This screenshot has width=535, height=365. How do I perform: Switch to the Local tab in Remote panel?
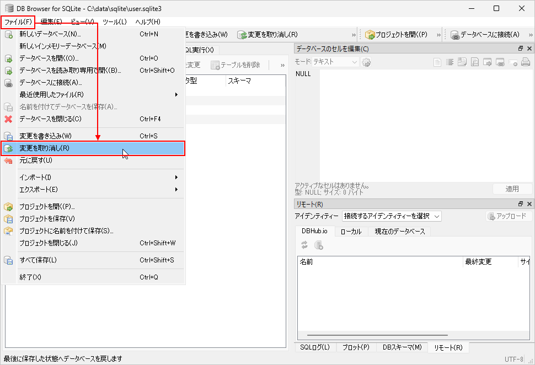tap(351, 232)
